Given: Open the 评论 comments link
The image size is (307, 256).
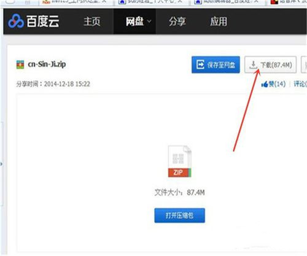Looking at the screenshot, I should coord(300,83).
